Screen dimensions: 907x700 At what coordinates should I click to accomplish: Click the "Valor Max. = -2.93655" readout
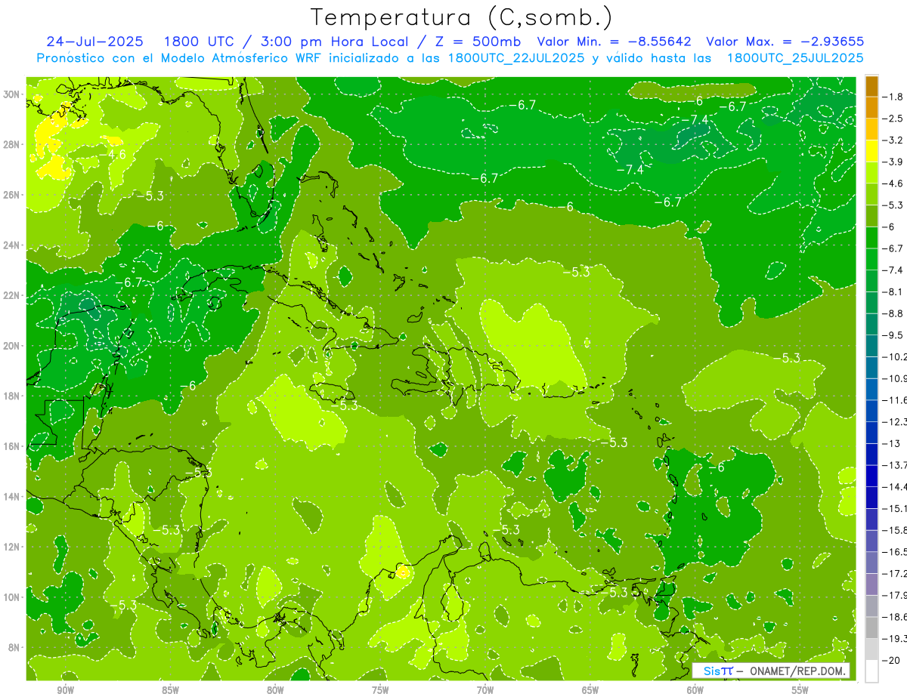point(785,42)
